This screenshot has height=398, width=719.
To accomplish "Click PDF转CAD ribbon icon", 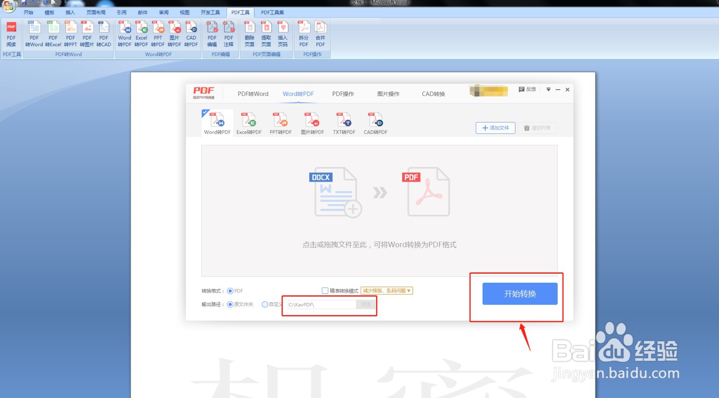I will coord(104,35).
